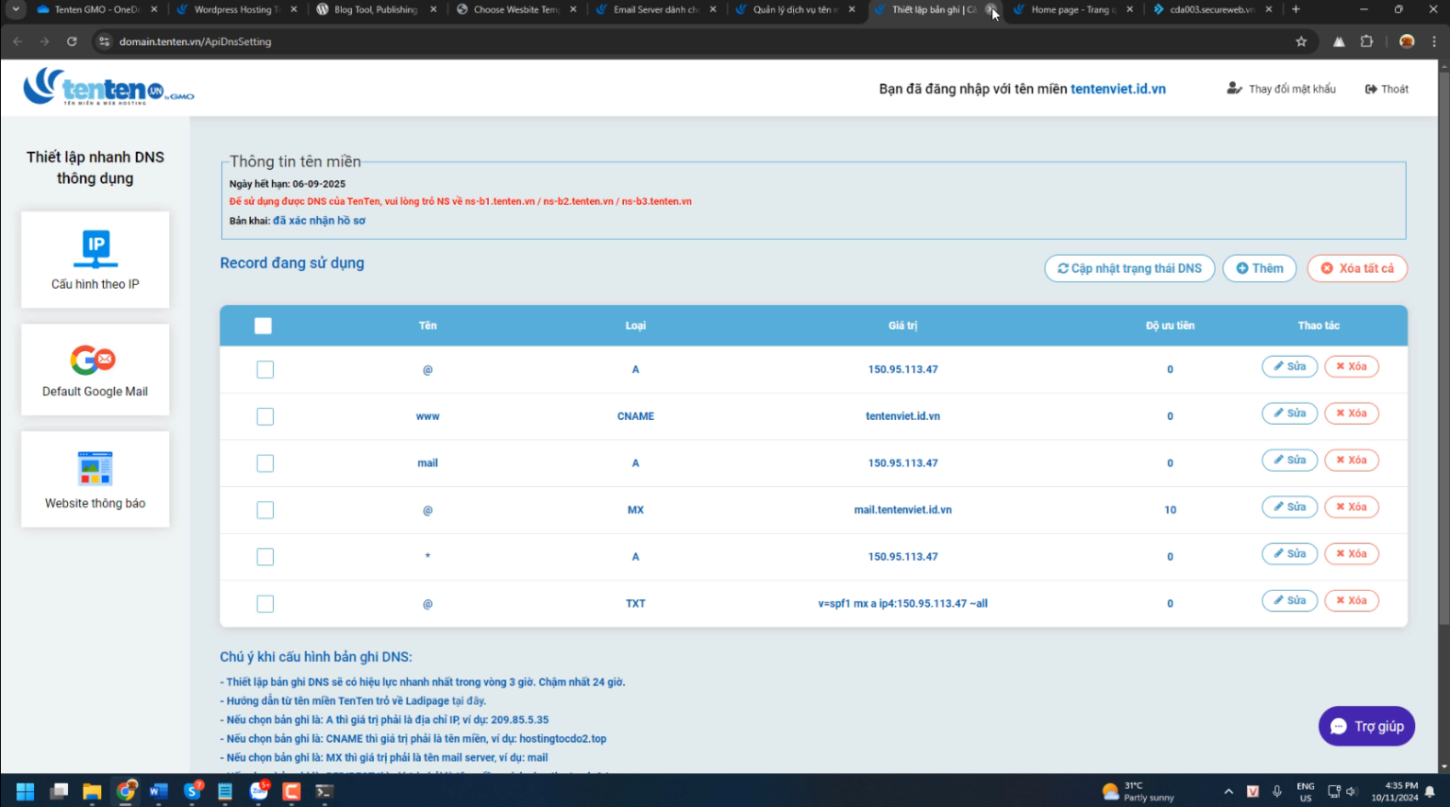Tick the checkbox for the TXT record
The width and height of the screenshot is (1450, 807).
(265, 604)
